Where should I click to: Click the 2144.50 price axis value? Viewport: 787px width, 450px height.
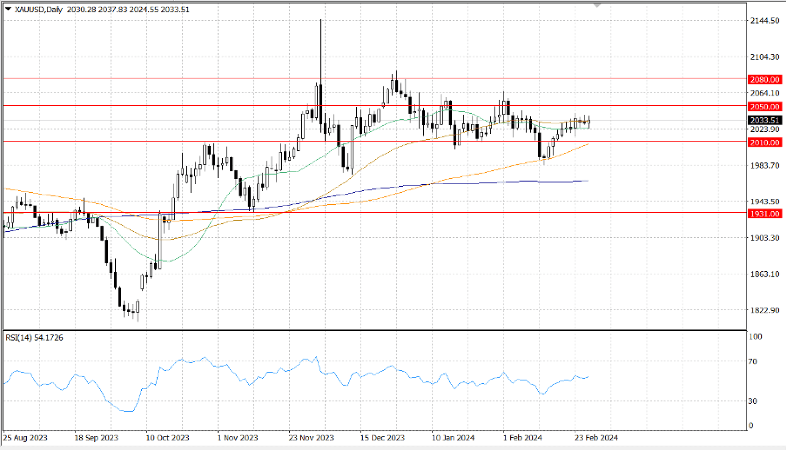[765, 21]
